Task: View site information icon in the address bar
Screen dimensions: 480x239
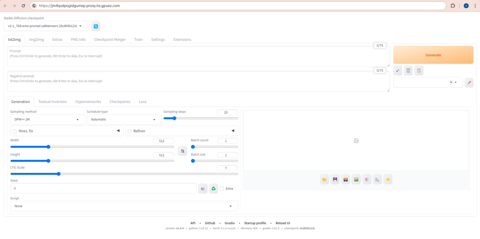Action: tap(34, 5)
